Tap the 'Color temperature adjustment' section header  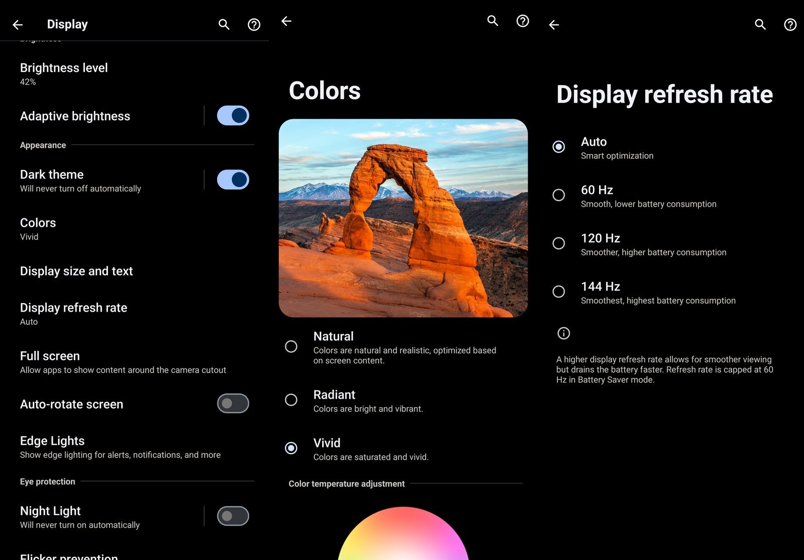[346, 484]
